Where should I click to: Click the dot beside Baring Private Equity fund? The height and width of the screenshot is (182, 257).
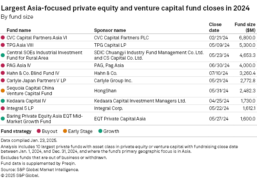tap(3, 118)
